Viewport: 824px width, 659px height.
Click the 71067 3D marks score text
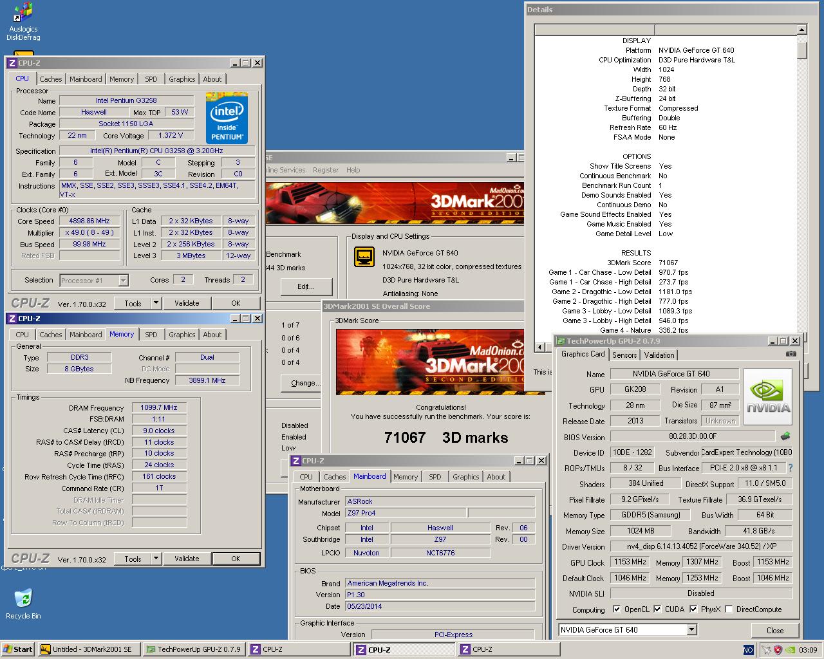tap(446, 438)
